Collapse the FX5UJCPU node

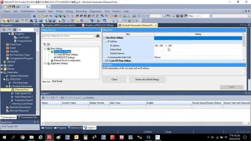[x=4, y=79]
